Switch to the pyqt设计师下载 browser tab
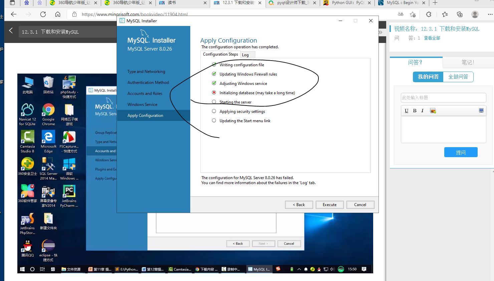 click(x=293, y=3)
